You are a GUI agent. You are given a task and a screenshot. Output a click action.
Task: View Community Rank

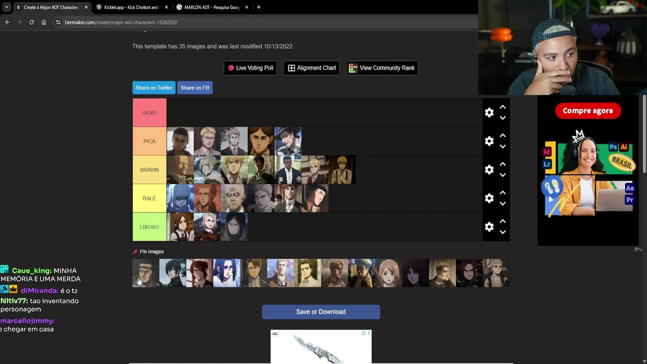click(382, 68)
